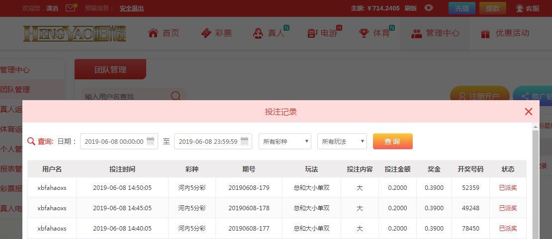Click the HengYao logo
Screen dimensions: 552x239
point(75,33)
